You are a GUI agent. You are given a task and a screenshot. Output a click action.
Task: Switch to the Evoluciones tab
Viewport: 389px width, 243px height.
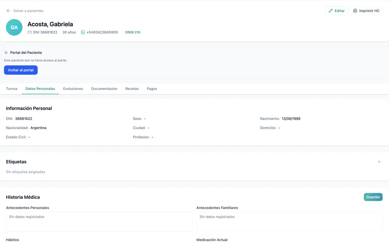73,89
